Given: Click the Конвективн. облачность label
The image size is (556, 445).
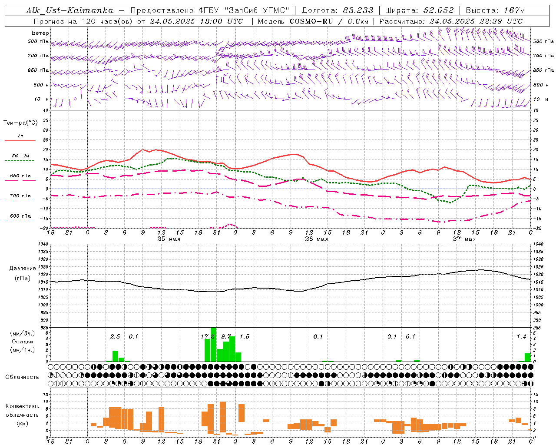Looking at the screenshot, I should pos(22,411).
